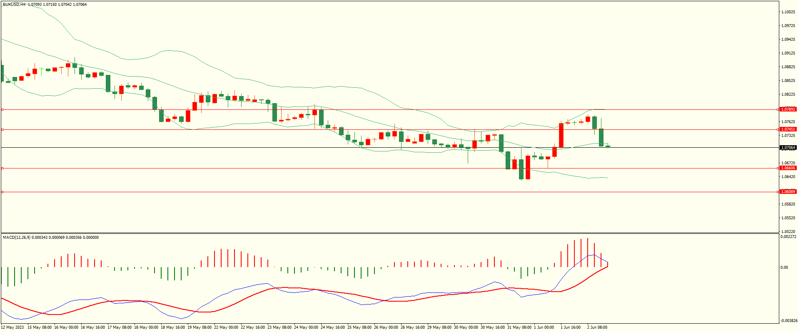Click the 22 May 16:00 time label

point(253,327)
